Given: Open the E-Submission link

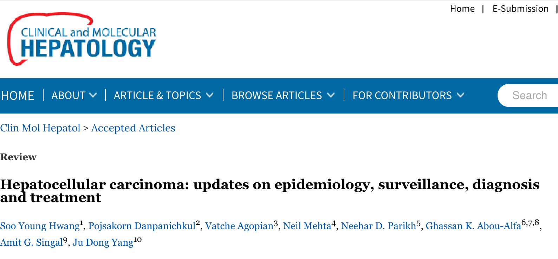Looking at the screenshot, I should coord(520,9).
